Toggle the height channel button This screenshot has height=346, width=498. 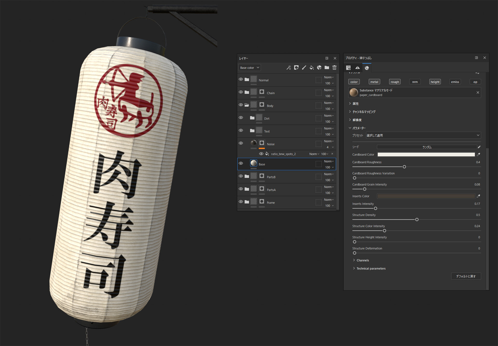(x=435, y=82)
